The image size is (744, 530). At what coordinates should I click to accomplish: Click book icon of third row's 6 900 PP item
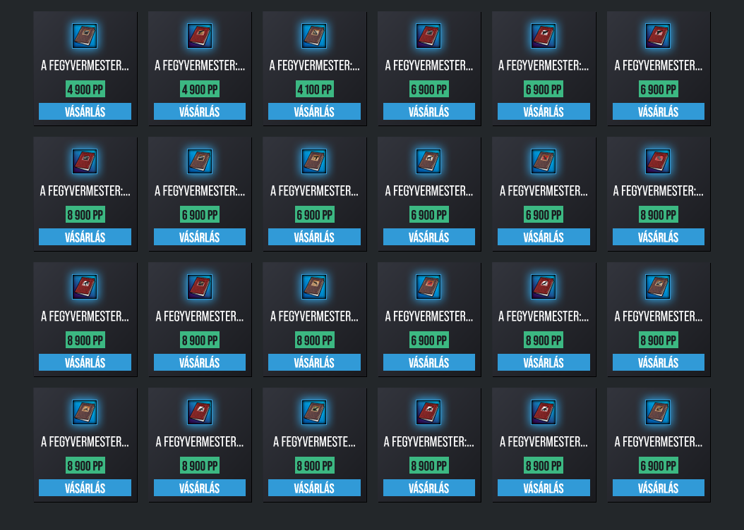click(x=428, y=287)
